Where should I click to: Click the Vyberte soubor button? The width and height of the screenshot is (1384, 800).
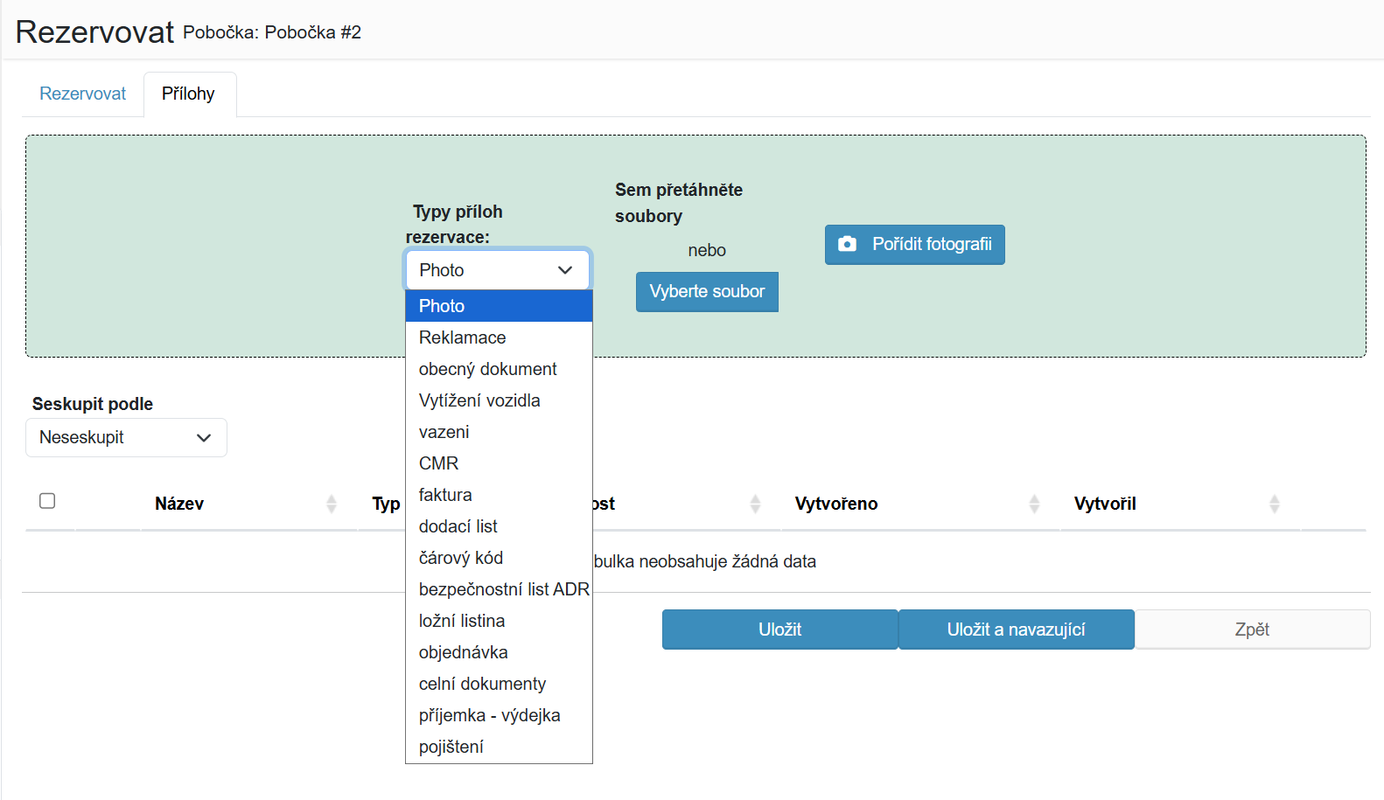pos(707,292)
